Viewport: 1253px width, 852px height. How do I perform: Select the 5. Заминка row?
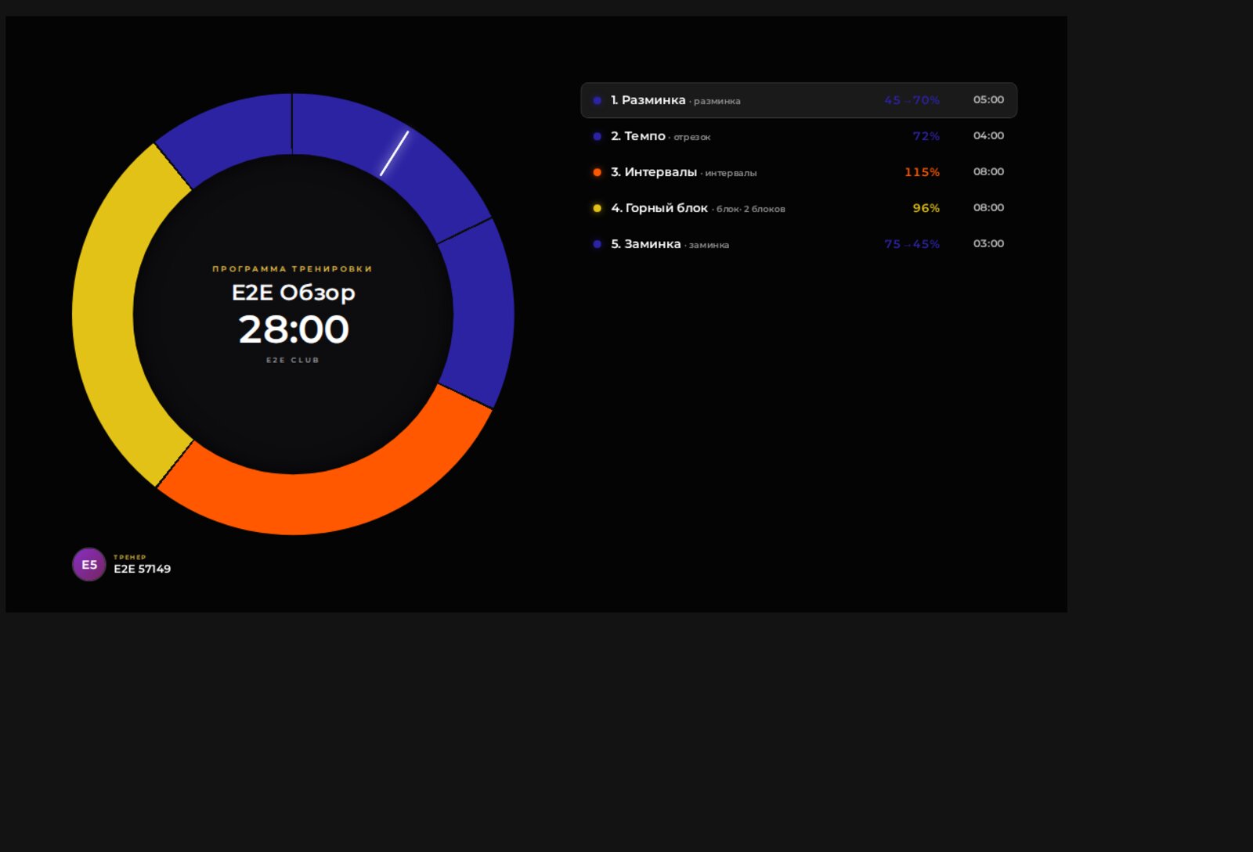coord(799,244)
